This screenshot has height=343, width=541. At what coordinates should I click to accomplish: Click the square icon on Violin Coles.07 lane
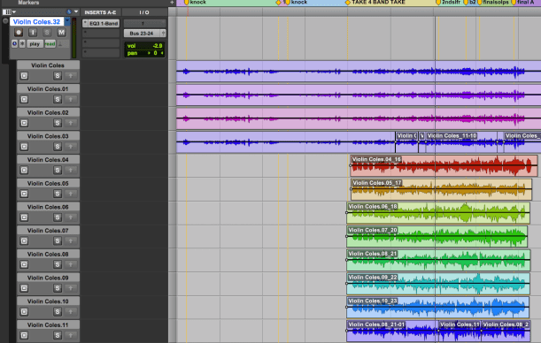(24, 241)
